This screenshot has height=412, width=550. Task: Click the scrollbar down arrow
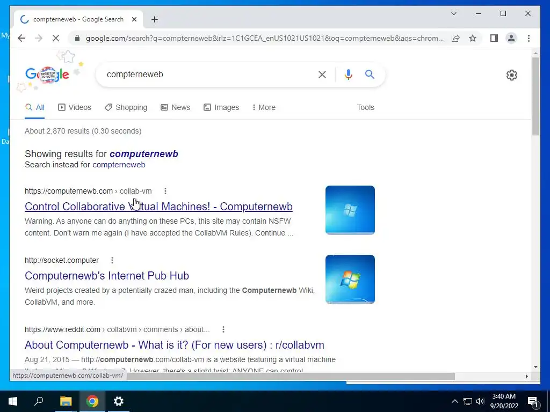pos(535,367)
